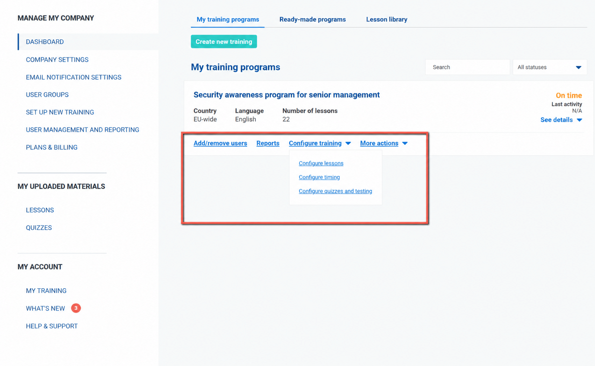Focus the Search input field
Screen dimensions: 595x366
tap(467, 67)
